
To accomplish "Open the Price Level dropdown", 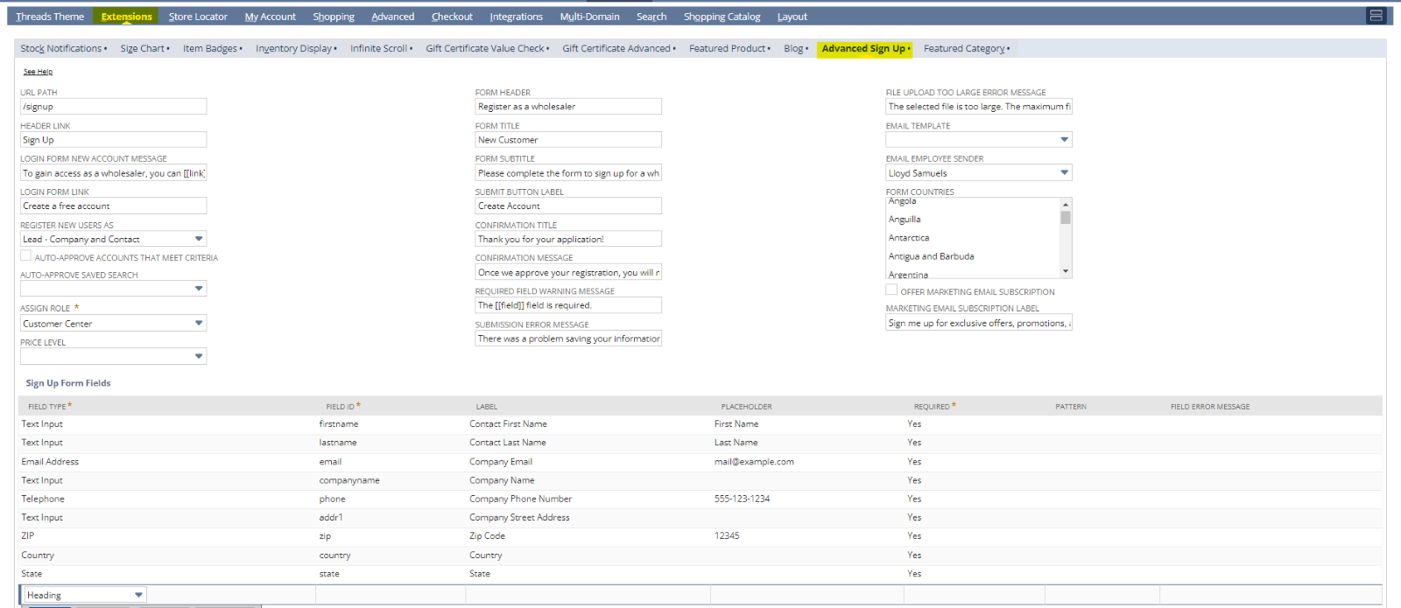I will click(x=199, y=357).
